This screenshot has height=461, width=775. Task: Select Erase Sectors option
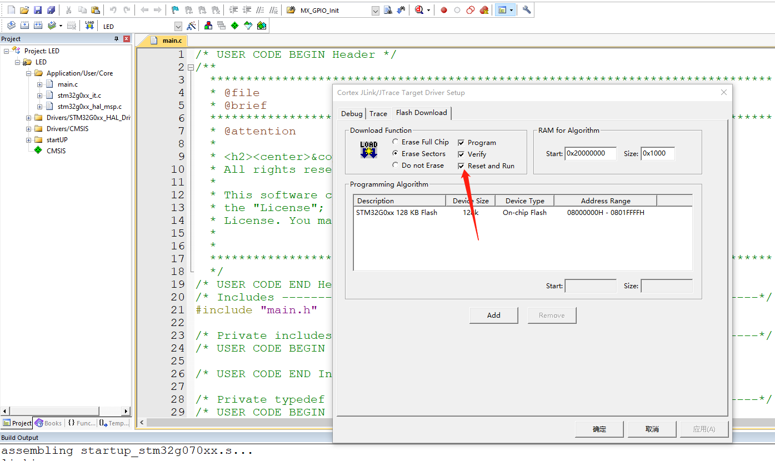point(419,154)
